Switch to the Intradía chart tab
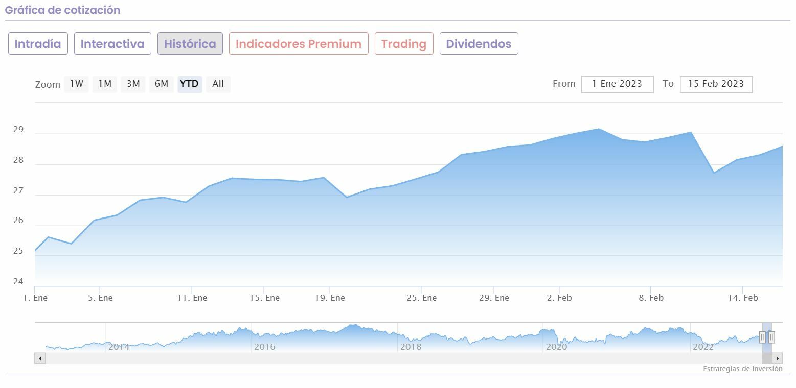The height and width of the screenshot is (388, 796). pyautogui.click(x=38, y=44)
